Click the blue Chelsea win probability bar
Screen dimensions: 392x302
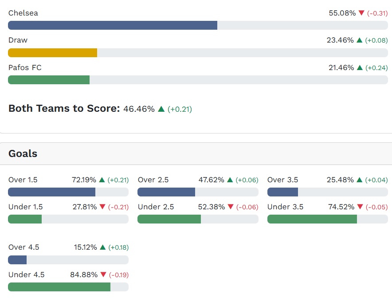tap(113, 25)
